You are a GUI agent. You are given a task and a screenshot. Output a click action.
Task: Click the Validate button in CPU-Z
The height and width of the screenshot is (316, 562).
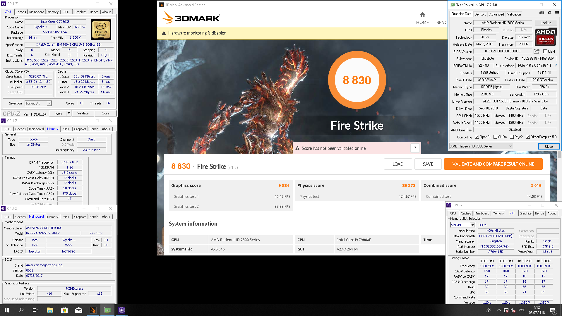[x=83, y=113]
